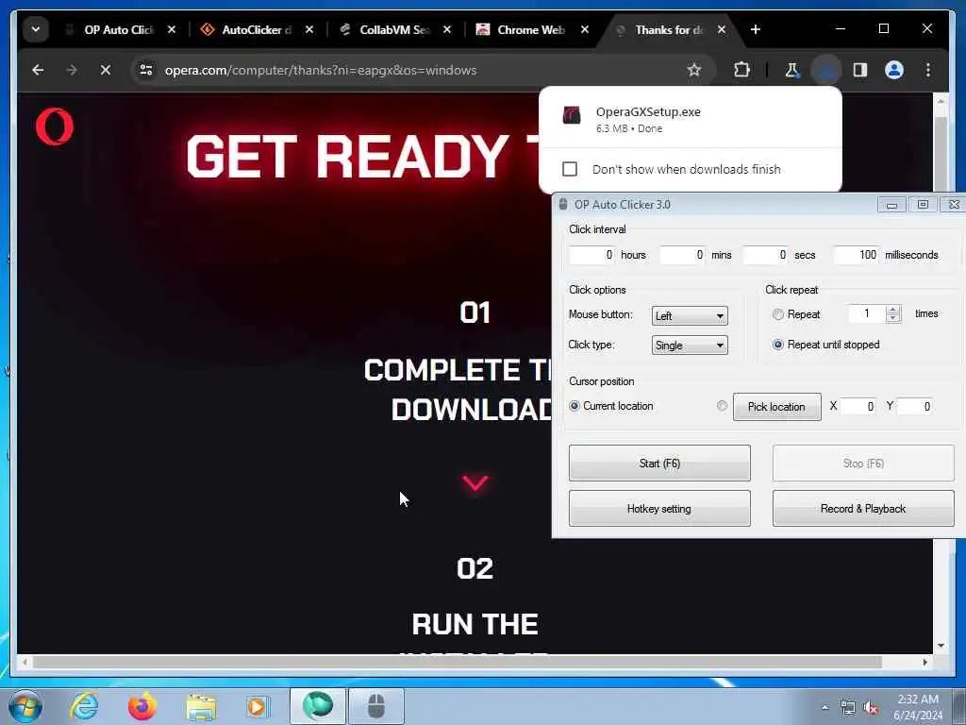Check "Don't show when downloads finish"
This screenshot has height=725, width=966.
coord(570,169)
